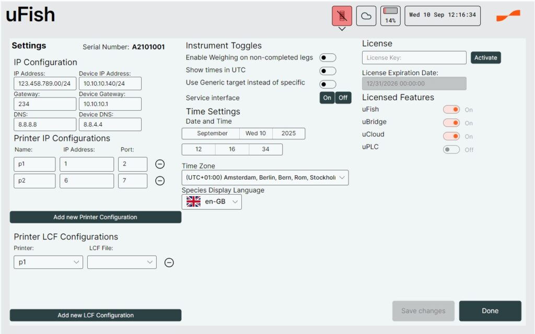
Task: Toggle Show times in UTC
Action: click(328, 71)
